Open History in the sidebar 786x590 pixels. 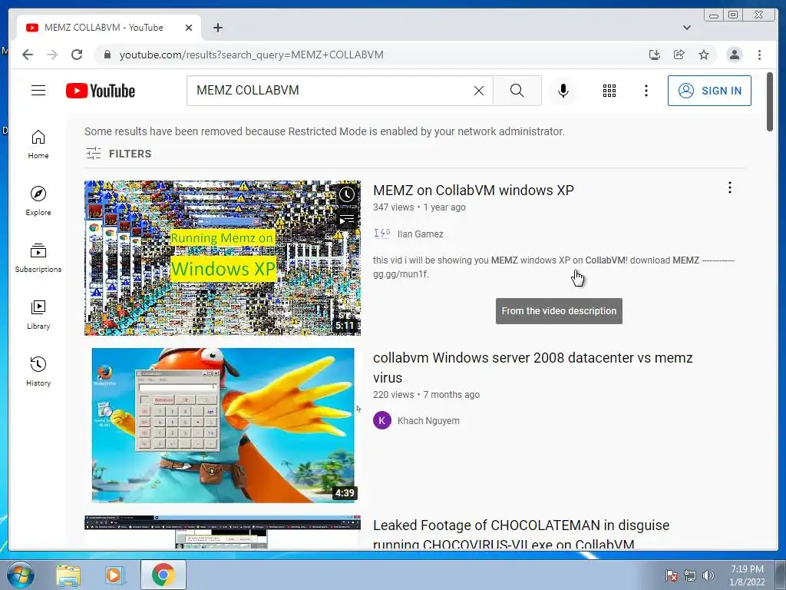pyautogui.click(x=38, y=371)
